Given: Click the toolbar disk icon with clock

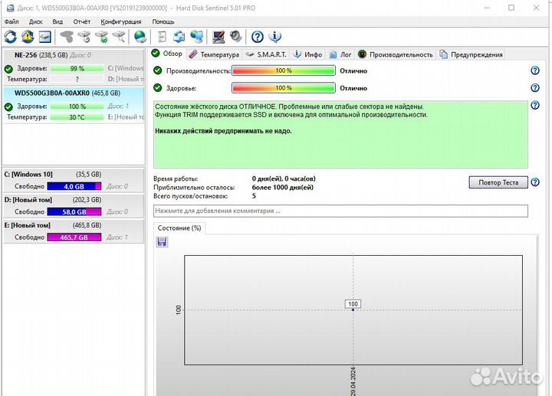Looking at the screenshot, I should (84, 37).
